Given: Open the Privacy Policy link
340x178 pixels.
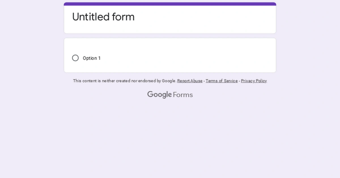Looking at the screenshot, I should [254, 81].
